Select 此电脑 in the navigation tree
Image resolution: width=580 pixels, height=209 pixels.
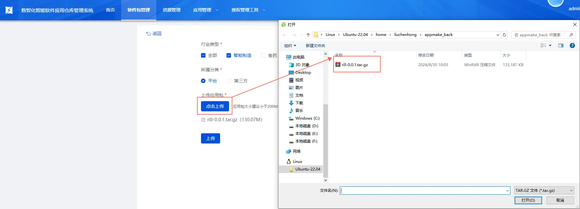295,57
